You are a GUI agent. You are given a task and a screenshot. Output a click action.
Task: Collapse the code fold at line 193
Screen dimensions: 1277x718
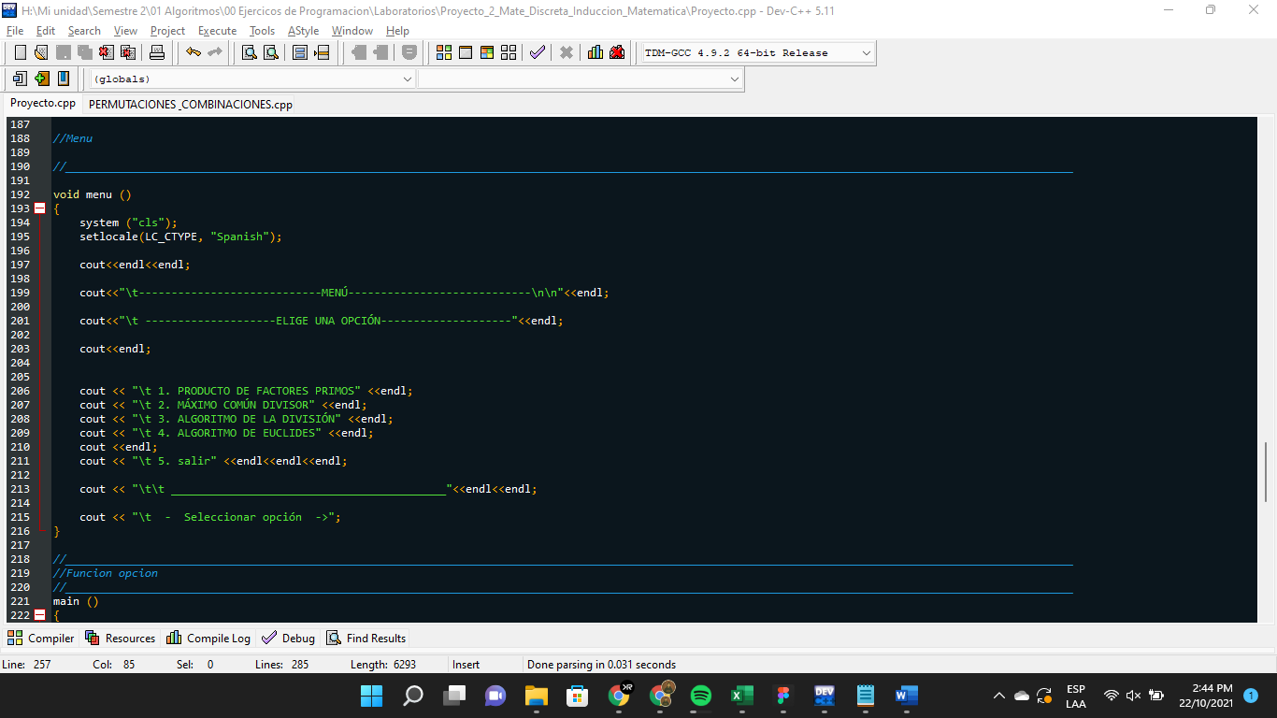(38, 208)
